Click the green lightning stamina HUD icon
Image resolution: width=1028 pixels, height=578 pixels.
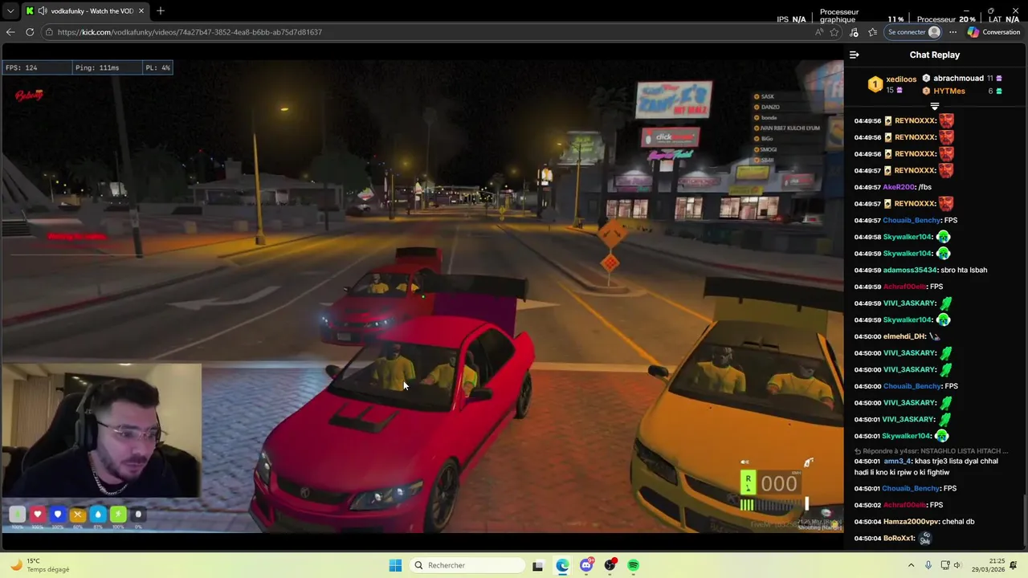pyautogui.click(x=118, y=515)
